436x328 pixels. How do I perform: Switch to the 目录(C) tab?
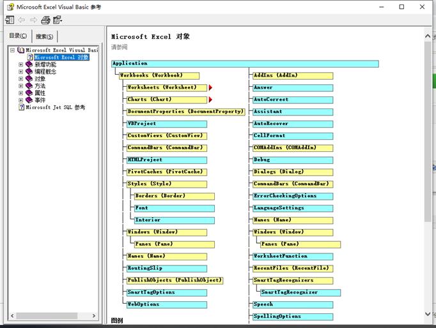(x=18, y=36)
